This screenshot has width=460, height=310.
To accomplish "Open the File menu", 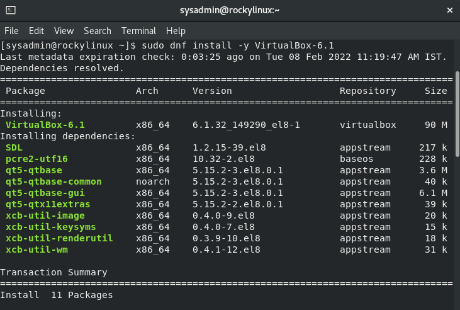I will click(11, 31).
